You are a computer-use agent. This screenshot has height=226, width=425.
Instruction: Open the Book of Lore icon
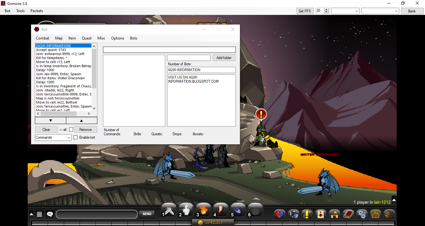click(348, 214)
